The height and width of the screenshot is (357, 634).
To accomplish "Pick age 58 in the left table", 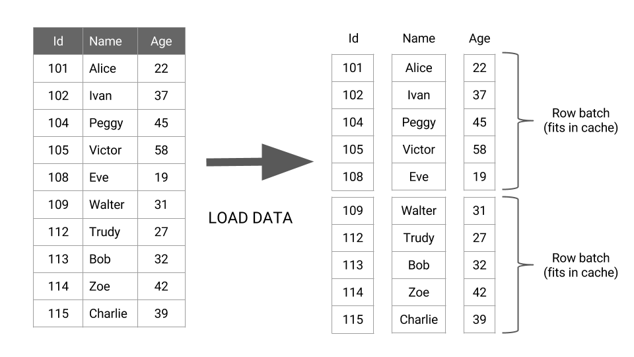I will 161,150.
